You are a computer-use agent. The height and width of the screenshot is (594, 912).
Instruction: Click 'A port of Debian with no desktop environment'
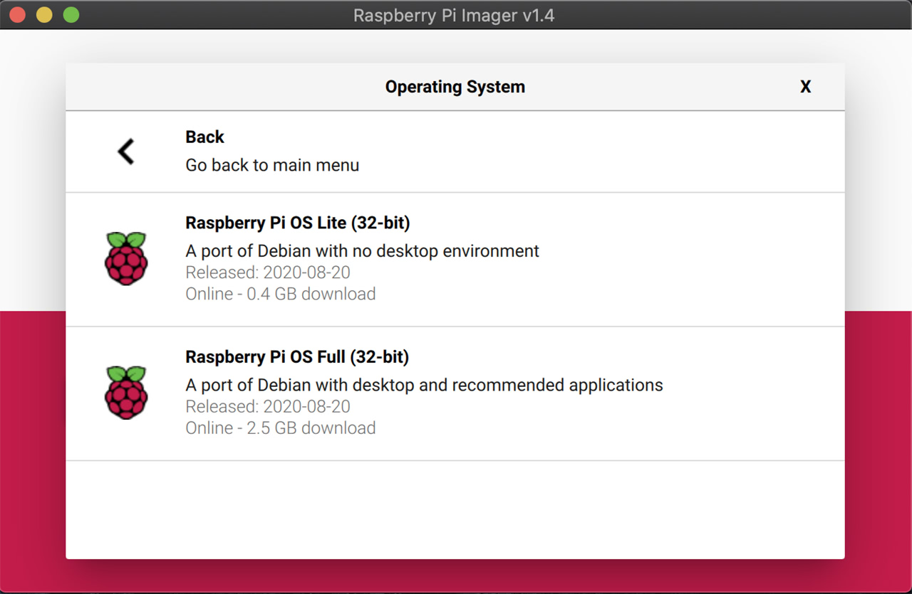coord(362,251)
